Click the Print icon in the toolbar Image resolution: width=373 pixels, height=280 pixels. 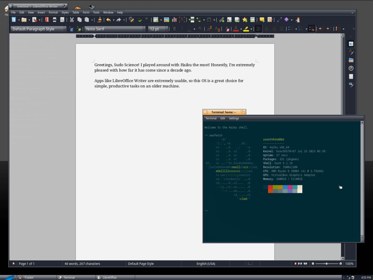[x=55, y=20]
